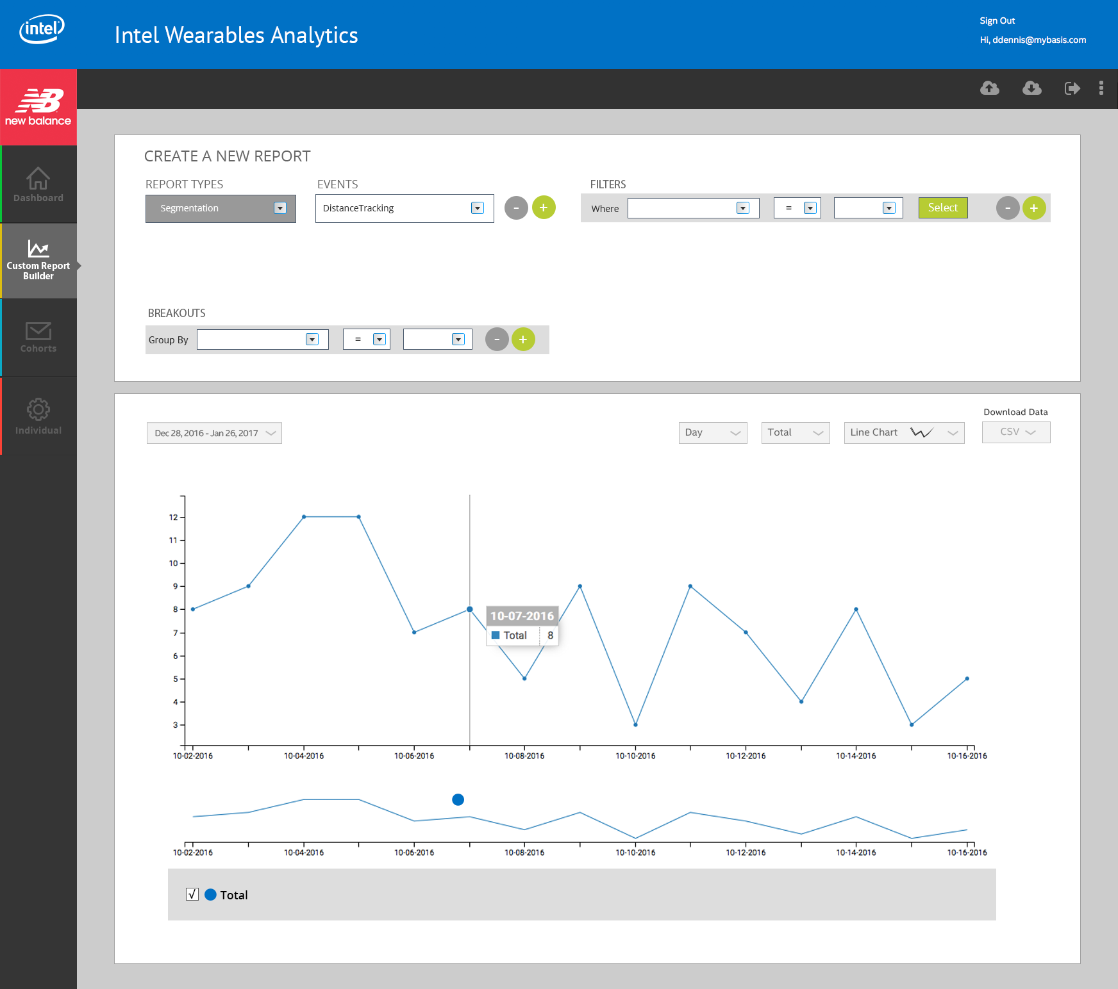The image size is (1118, 989).
Task: Click the Total legend color dot
Action: click(x=210, y=894)
